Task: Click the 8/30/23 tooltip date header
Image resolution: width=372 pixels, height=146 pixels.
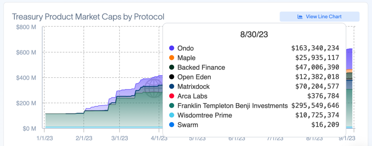Action: click(x=254, y=35)
